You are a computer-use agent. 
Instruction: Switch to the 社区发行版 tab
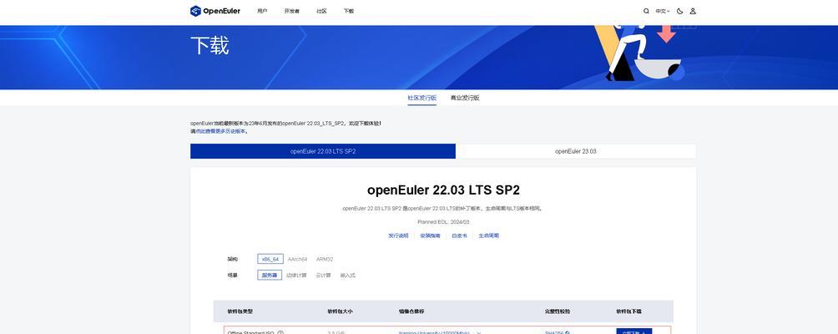(422, 98)
